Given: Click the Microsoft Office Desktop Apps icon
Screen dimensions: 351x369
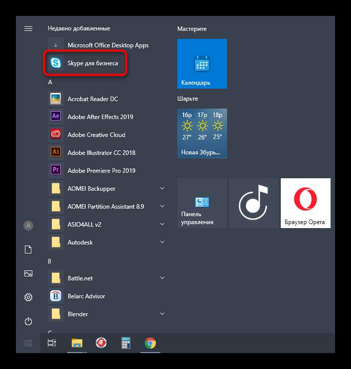Looking at the screenshot, I should pyautogui.click(x=56, y=45).
